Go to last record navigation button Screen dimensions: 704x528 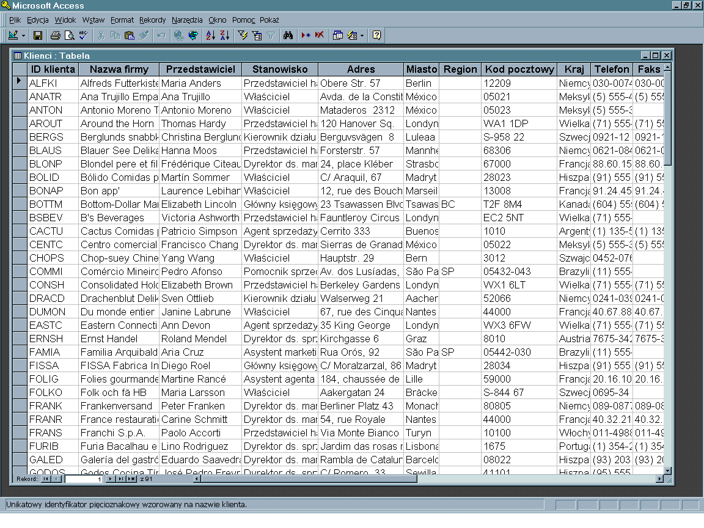(x=120, y=479)
